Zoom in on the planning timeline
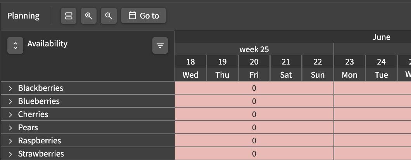Image resolution: width=411 pixels, height=160 pixels. (x=88, y=16)
